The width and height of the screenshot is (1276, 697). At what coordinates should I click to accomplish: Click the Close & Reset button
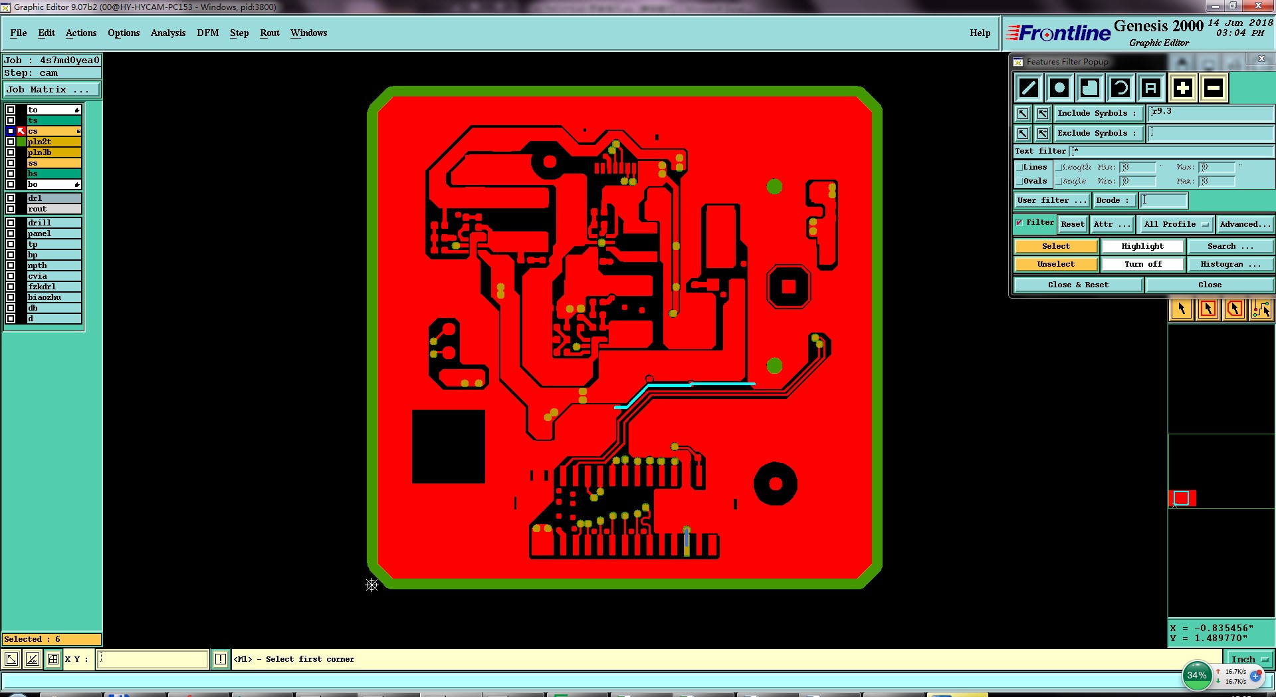pos(1078,285)
